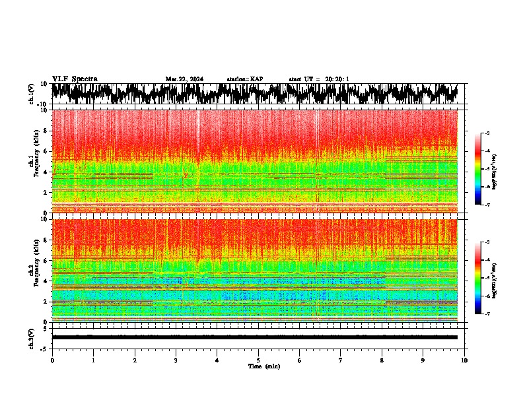
Task: Click the ch.1 frequency axis tick "6"
Action: tap(46, 152)
